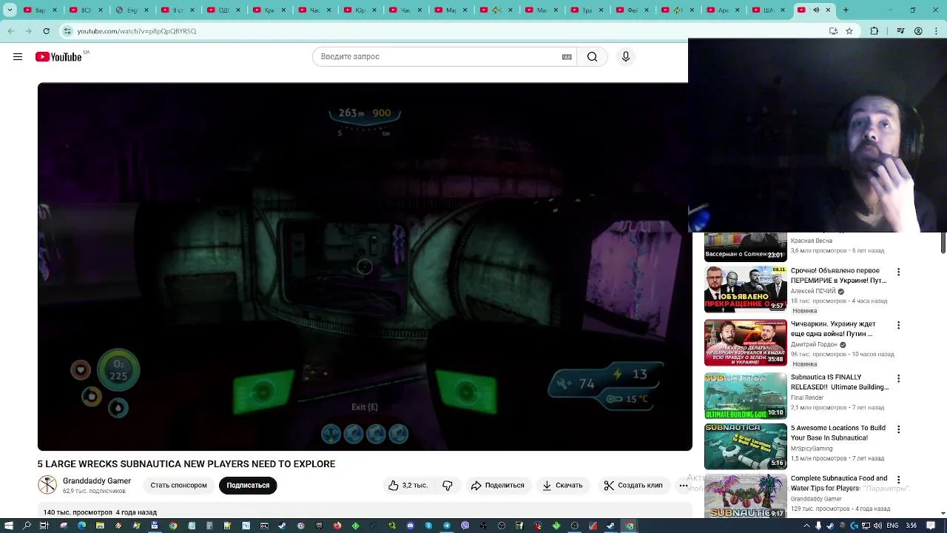Image resolution: width=947 pixels, height=533 pixels.
Task: Switch to the 'Кри' tab
Action: tap(269, 10)
